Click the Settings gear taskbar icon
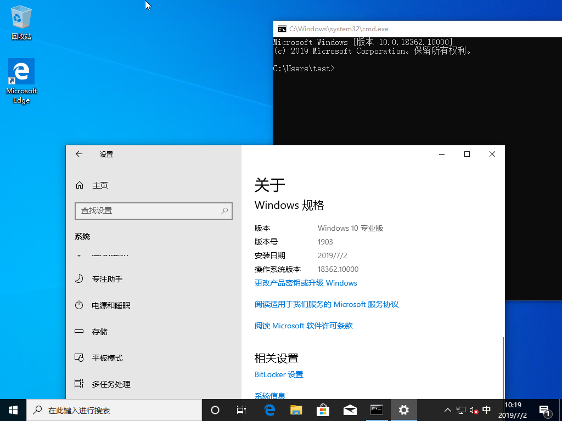The image size is (562, 421). 403,410
